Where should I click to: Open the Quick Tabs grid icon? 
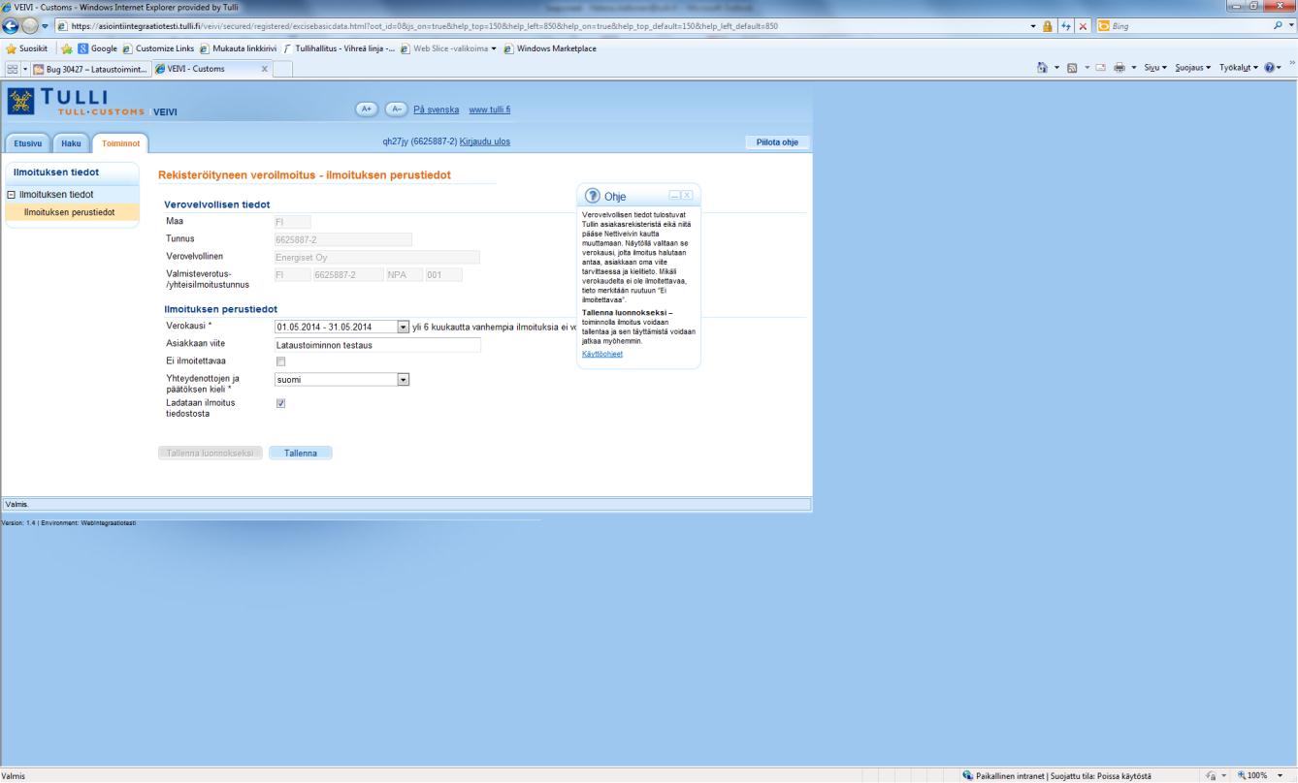pos(12,68)
